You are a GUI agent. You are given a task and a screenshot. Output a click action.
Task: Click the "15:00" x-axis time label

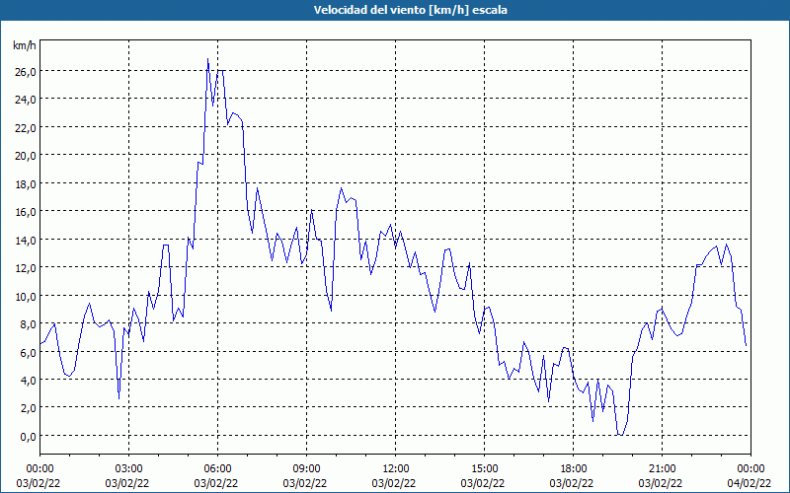484,469
